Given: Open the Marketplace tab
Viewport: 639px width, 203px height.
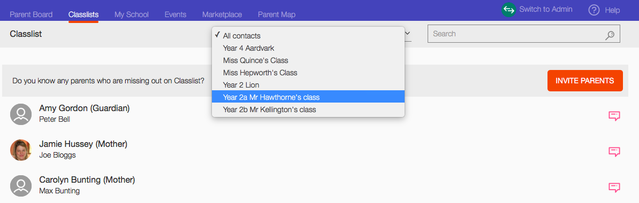Looking at the screenshot, I should pyautogui.click(x=222, y=14).
